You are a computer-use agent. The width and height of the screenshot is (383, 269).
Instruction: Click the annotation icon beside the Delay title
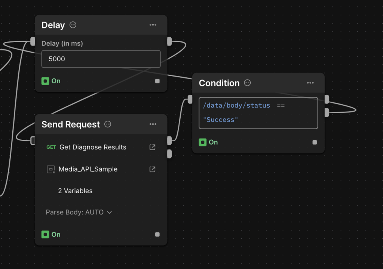click(x=73, y=25)
